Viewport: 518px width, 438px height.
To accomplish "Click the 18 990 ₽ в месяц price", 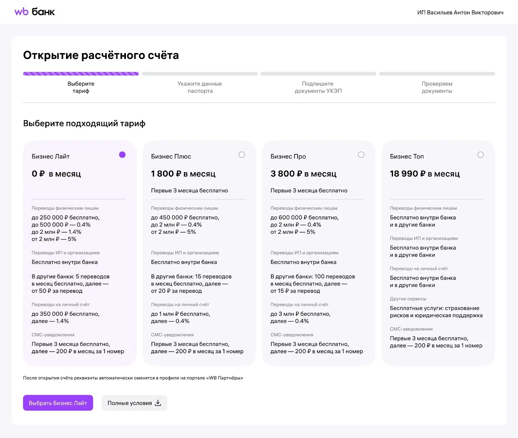I will pos(425,174).
